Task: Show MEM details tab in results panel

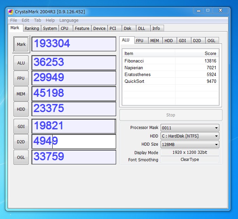Action: 155,41
